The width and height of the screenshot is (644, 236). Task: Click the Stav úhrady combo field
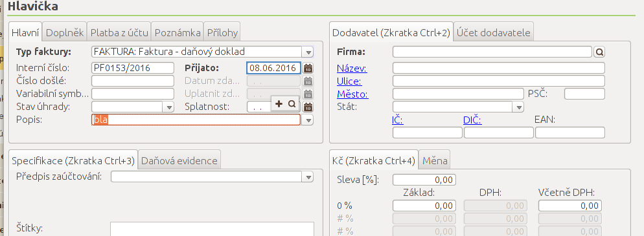coord(128,107)
